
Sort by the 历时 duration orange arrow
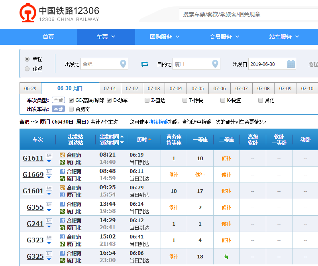(x=150, y=139)
